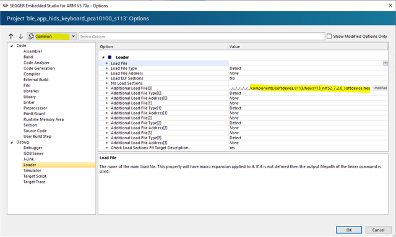This screenshot has width=396, height=237.
Task: Select Code Generation in the tree
Action: click(39, 68)
